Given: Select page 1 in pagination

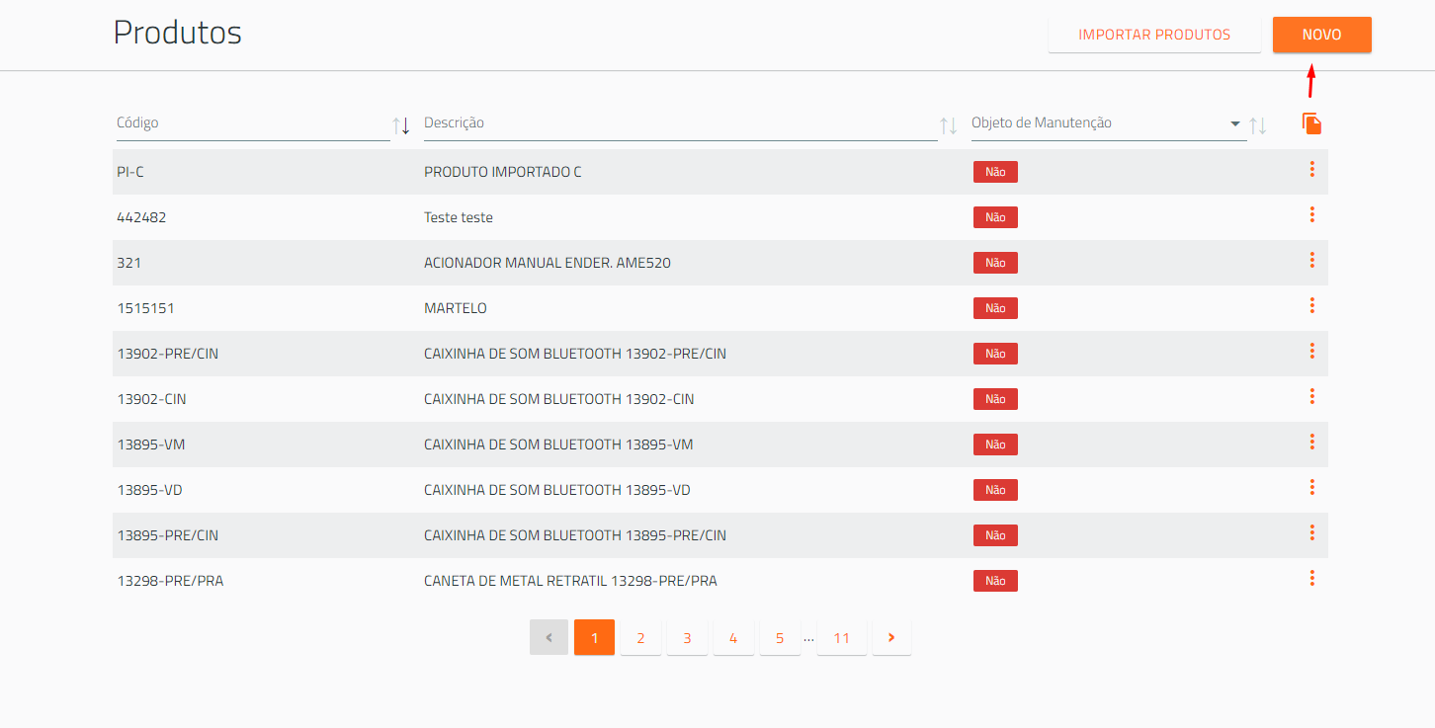Looking at the screenshot, I should [x=594, y=637].
